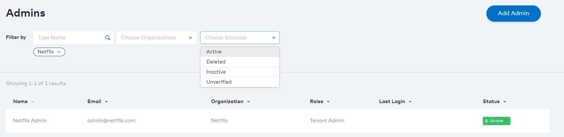
Task: Click the green Active status badge
Action: point(496,121)
